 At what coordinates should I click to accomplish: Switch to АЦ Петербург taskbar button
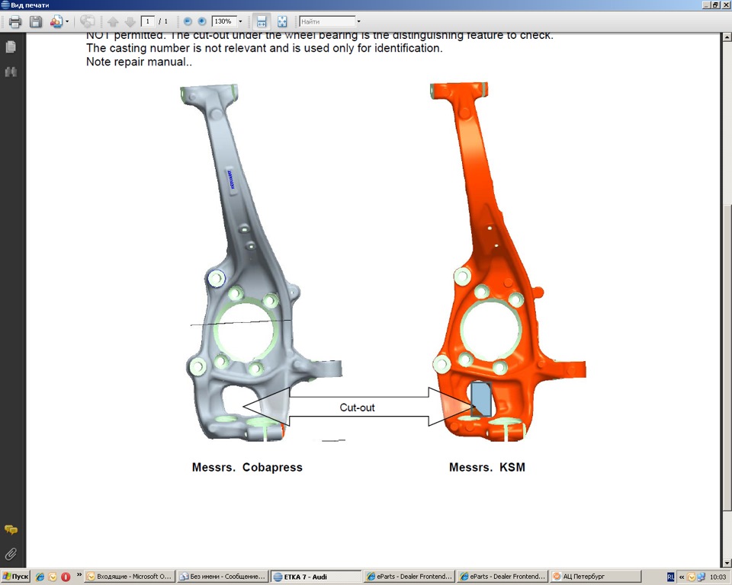(x=596, y=577)
